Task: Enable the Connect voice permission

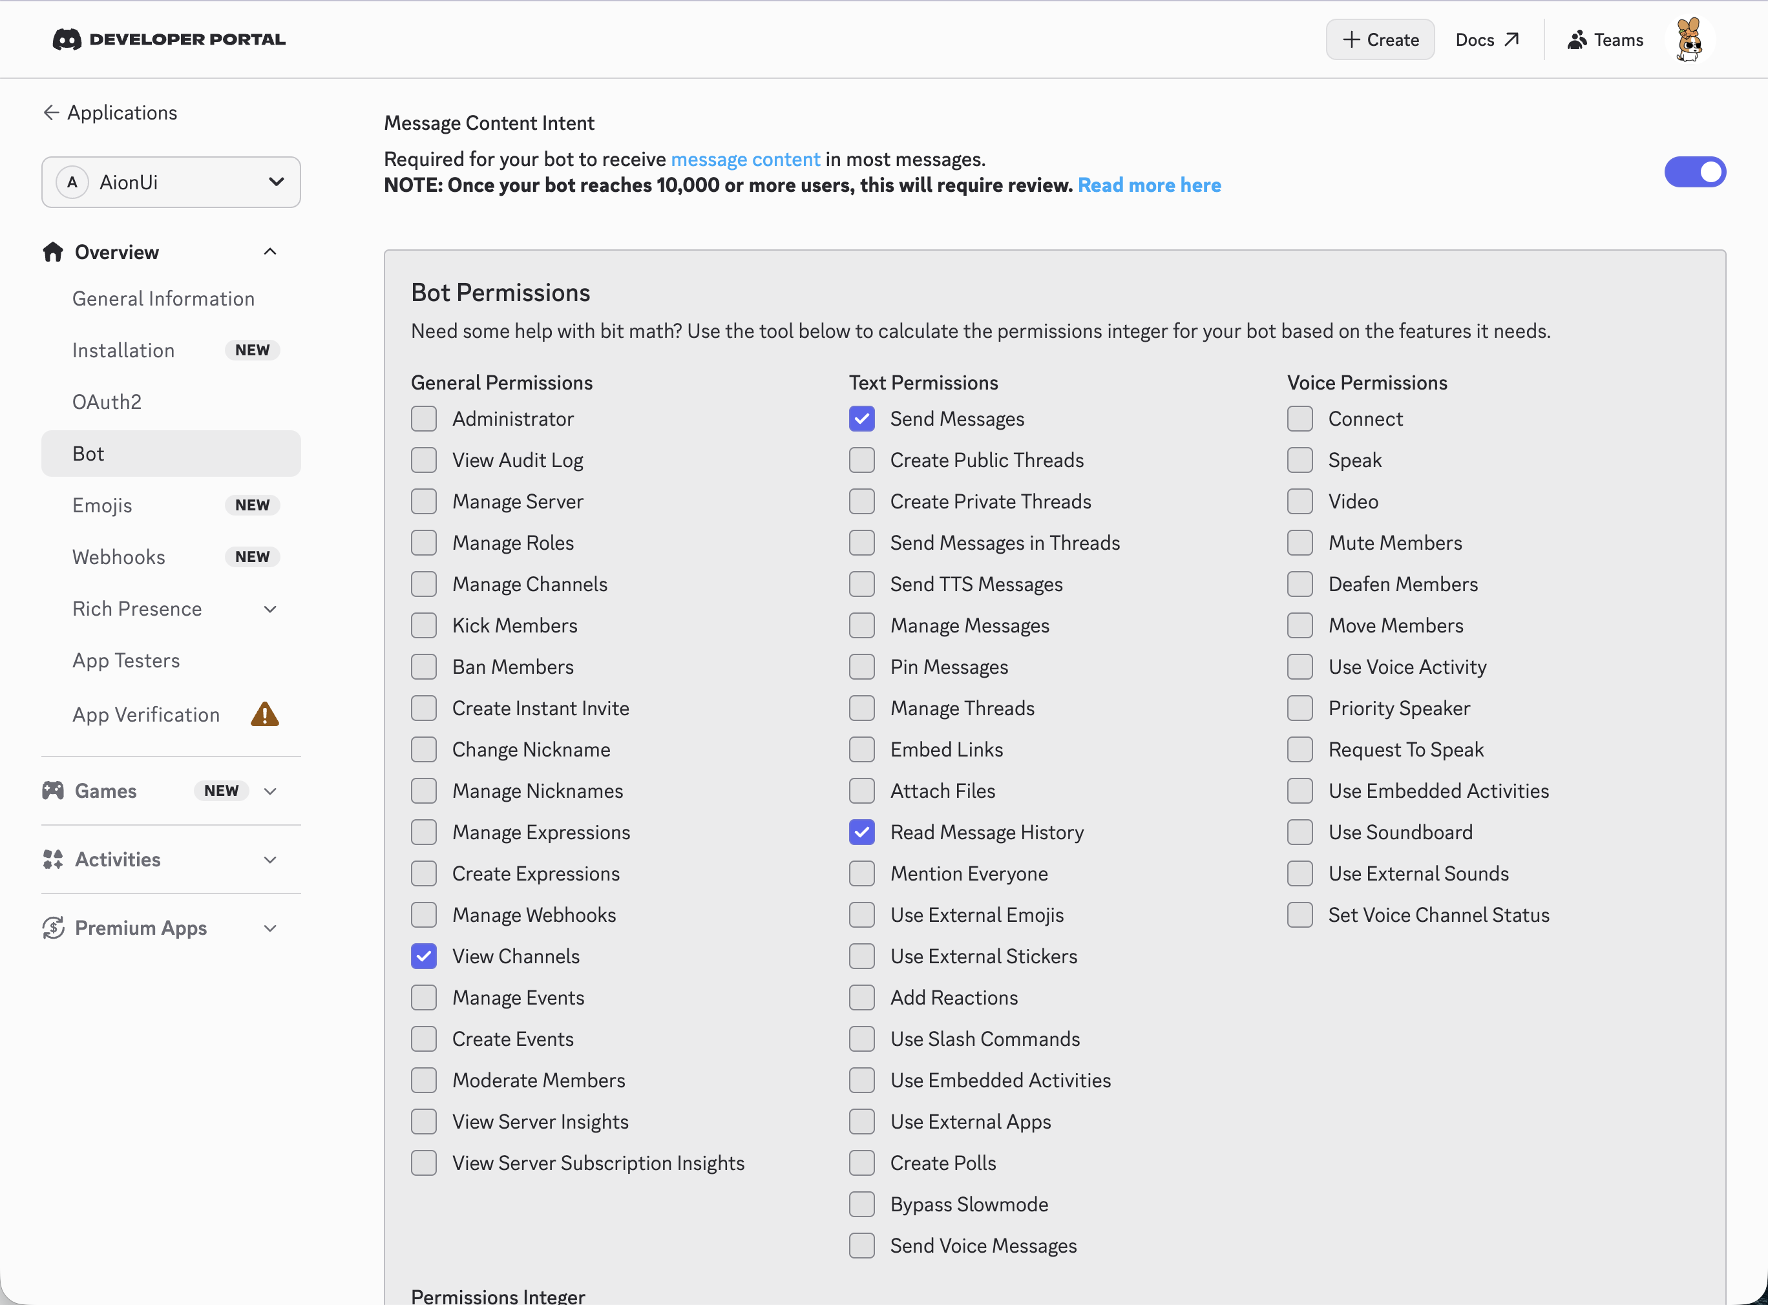Action: (1300, 419)
